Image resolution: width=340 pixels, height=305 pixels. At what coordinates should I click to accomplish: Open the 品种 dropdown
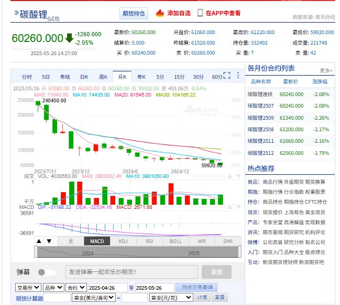click(x=53, y=288)
